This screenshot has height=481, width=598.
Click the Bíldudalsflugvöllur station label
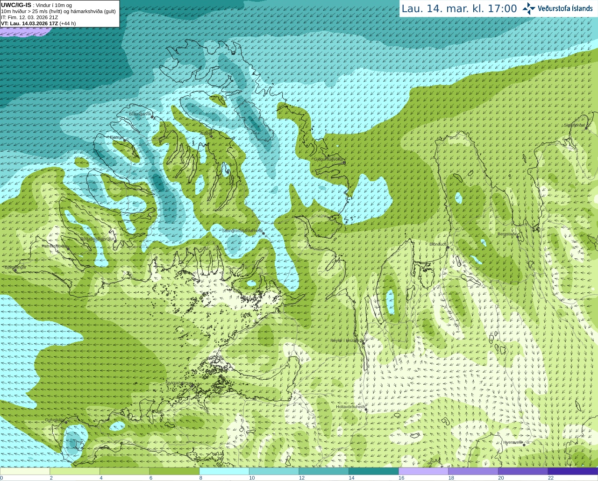pyautogui.click(x=97, y=239)
